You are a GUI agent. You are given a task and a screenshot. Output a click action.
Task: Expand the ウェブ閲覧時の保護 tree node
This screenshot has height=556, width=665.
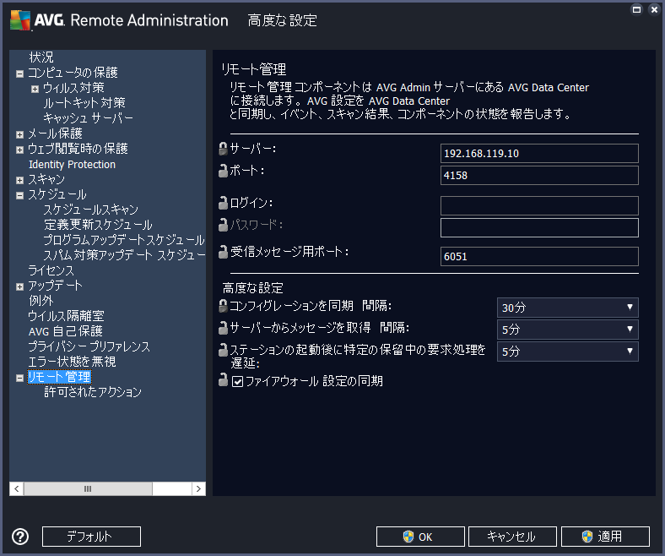[19, 150]
